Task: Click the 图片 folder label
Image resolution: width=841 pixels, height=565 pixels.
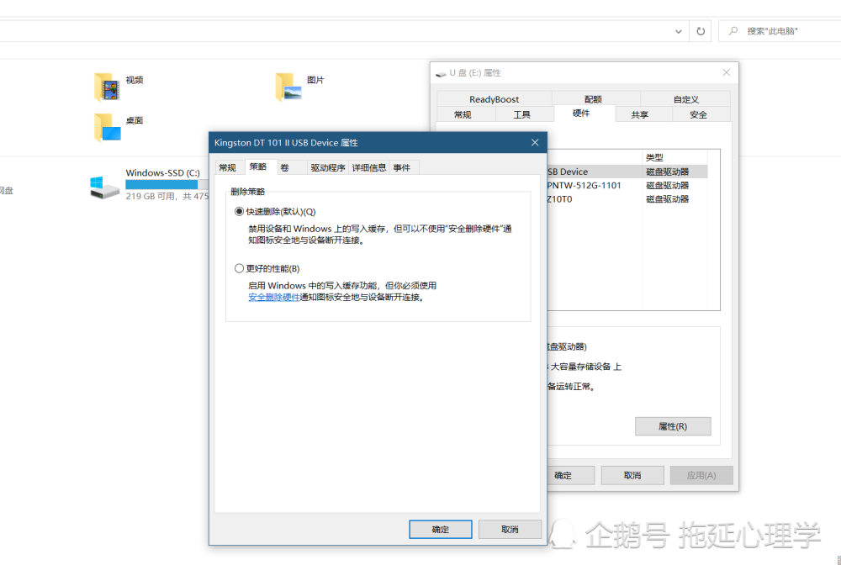Action: pos(316,80)
